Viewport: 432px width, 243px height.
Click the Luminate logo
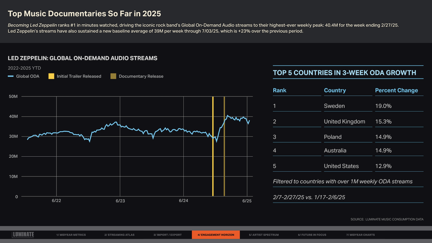click(x=23, y=234)
